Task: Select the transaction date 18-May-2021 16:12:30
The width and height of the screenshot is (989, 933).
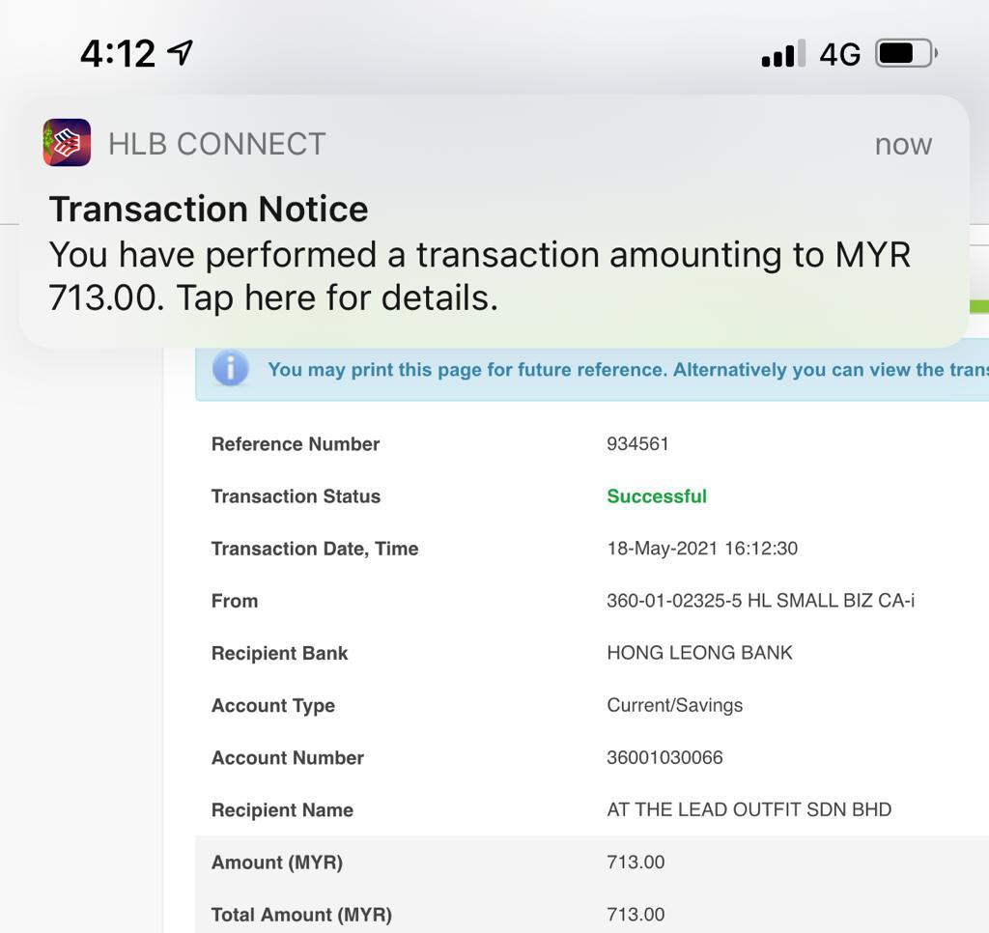Action: pos(702,549)
